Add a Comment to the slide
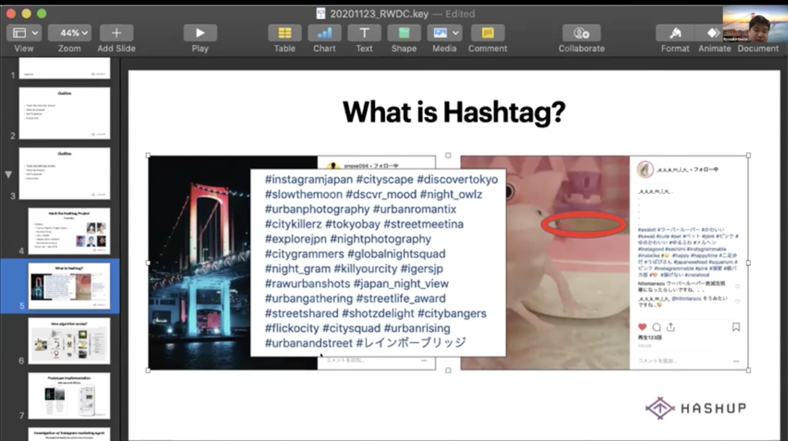788x441 pixels. 487,33
